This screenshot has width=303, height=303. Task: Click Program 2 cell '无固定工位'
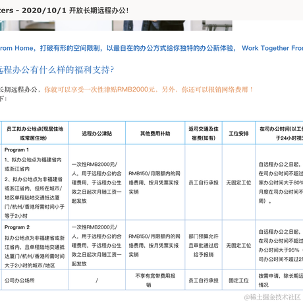click(238, 245)
